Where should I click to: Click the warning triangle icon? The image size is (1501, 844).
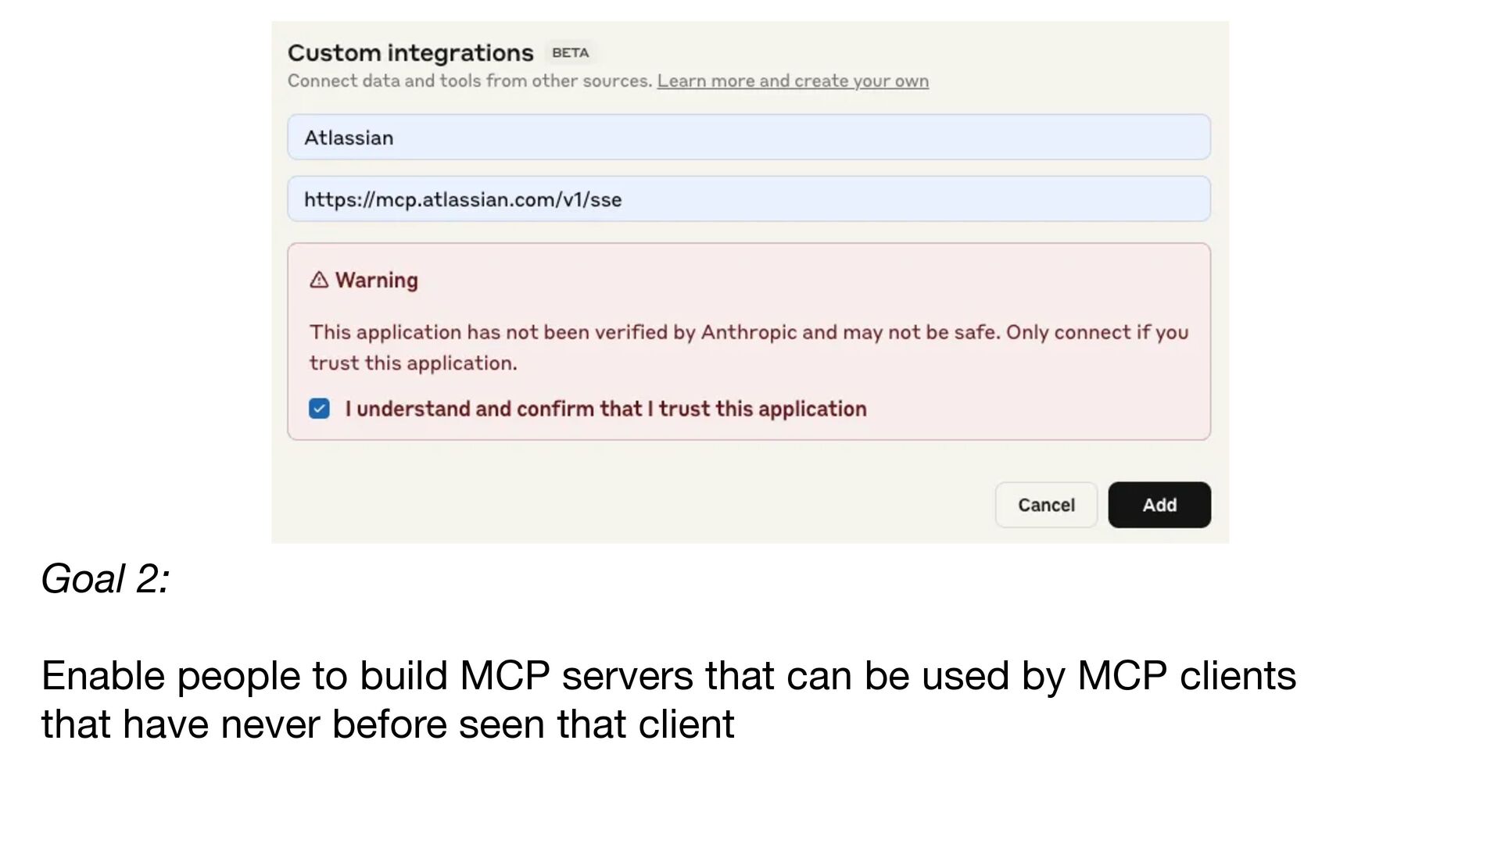click(319, 280)
